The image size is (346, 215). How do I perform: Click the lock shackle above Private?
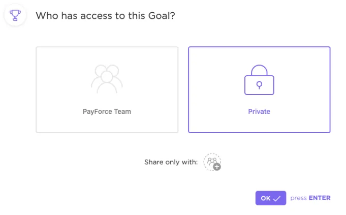point(259,70)
